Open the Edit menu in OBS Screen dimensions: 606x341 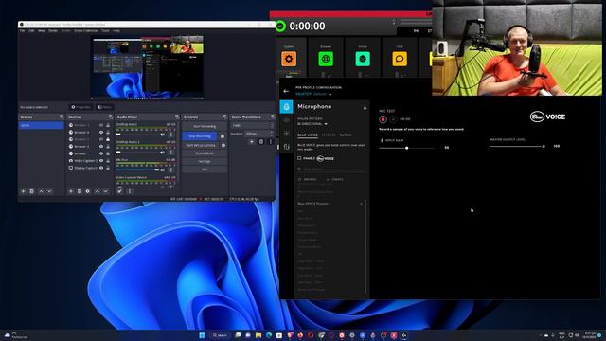(x=31, y=31)
